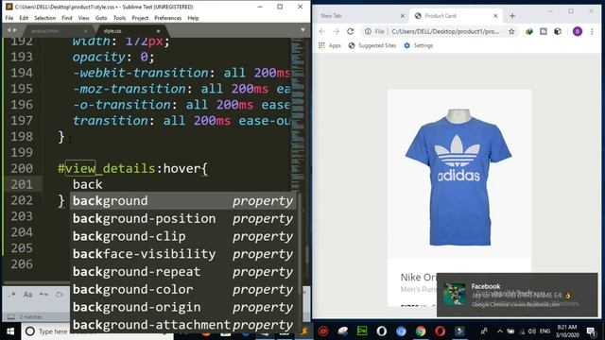Open the Tools menu
Screen dimensions: 605x340
(x=120, y=18)
